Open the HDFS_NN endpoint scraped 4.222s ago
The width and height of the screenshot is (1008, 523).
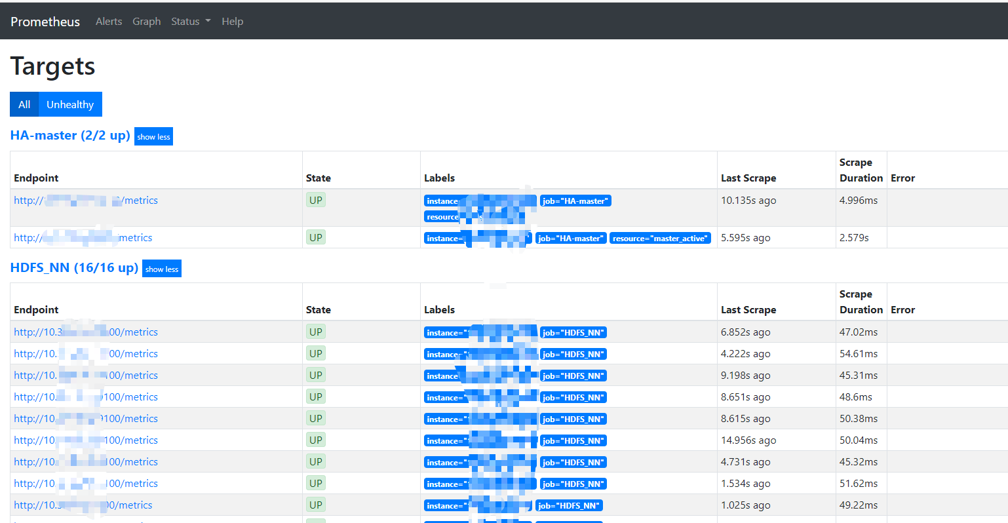click(86, 354)
